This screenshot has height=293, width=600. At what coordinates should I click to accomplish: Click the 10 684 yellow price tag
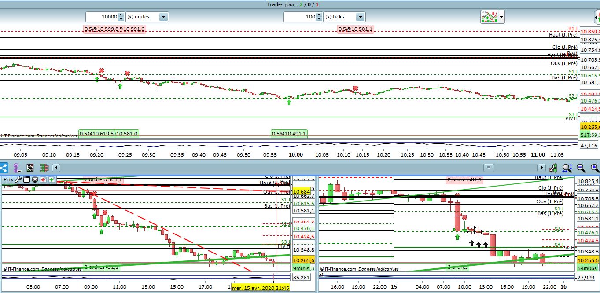point(302,192)
